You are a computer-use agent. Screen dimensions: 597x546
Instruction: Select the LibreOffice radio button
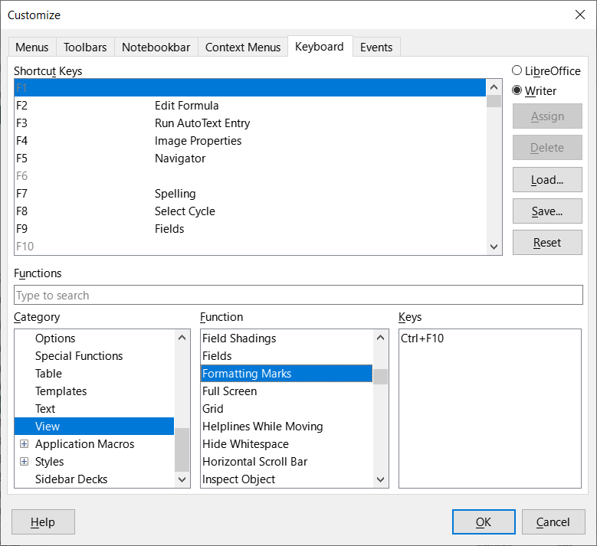click(546, 70)
